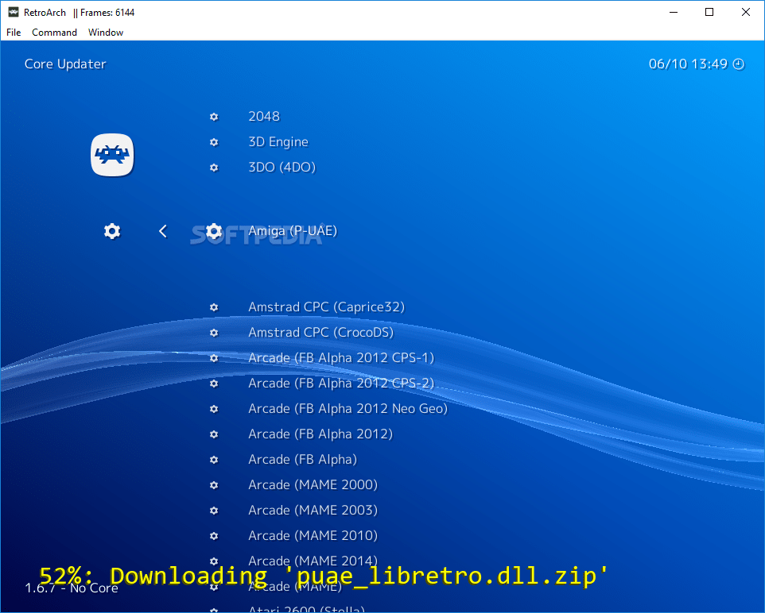
Task: Click the RetroArch main menu invader icon
Action: point(112,155)
